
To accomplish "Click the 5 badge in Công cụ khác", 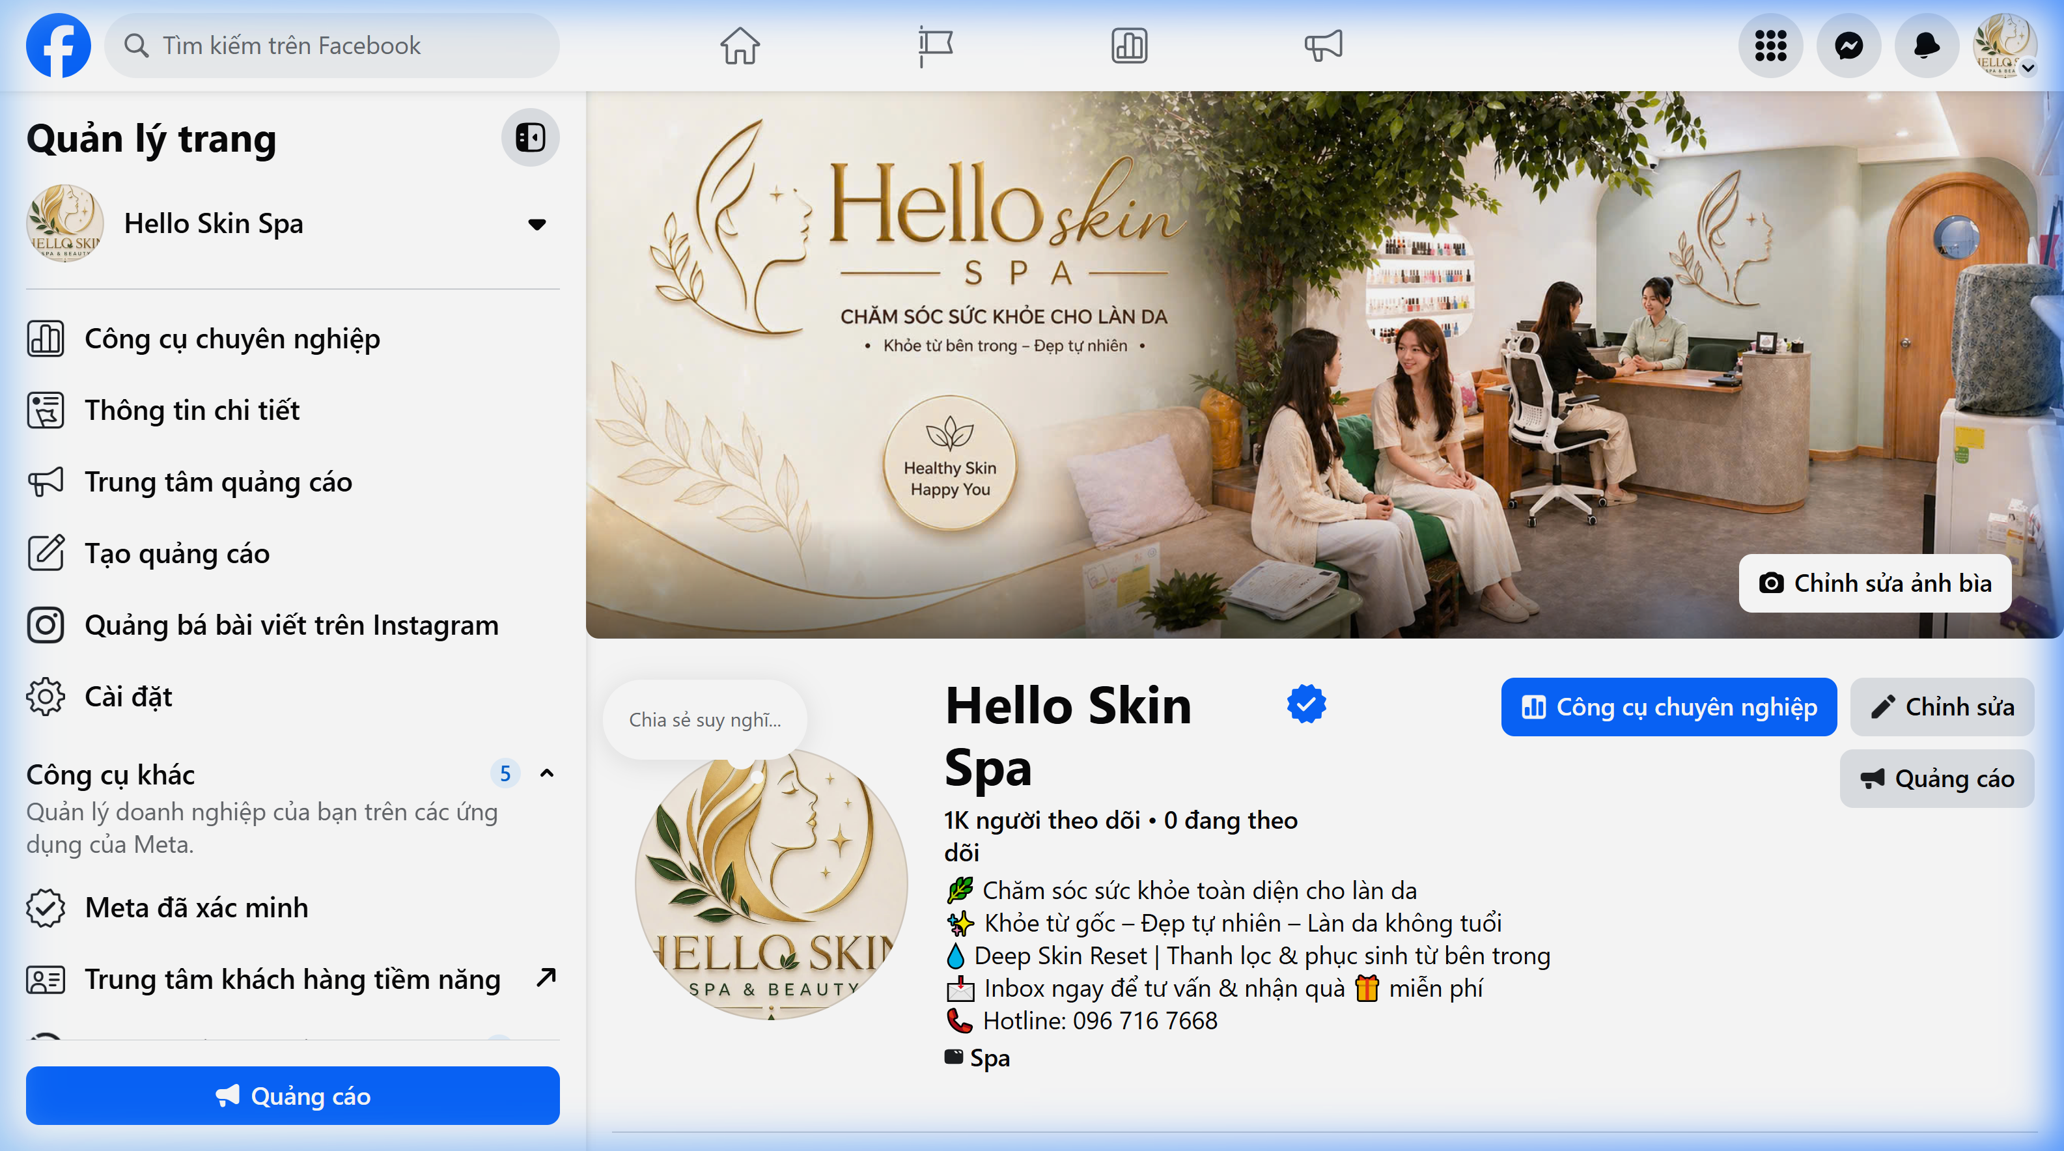I will tap(505, 774).
